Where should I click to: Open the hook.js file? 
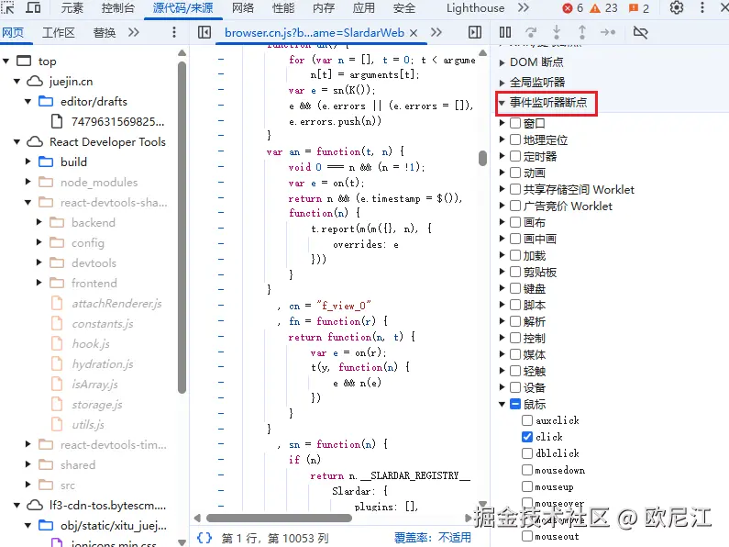point(91,344)
